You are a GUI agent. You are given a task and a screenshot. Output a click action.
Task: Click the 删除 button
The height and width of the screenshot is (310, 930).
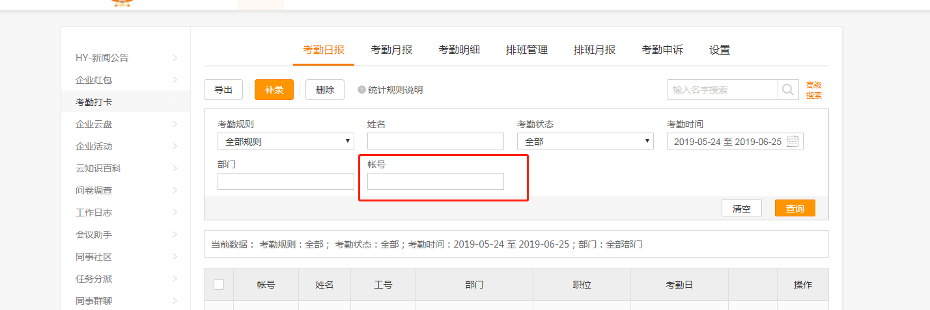tap(325, 90)
